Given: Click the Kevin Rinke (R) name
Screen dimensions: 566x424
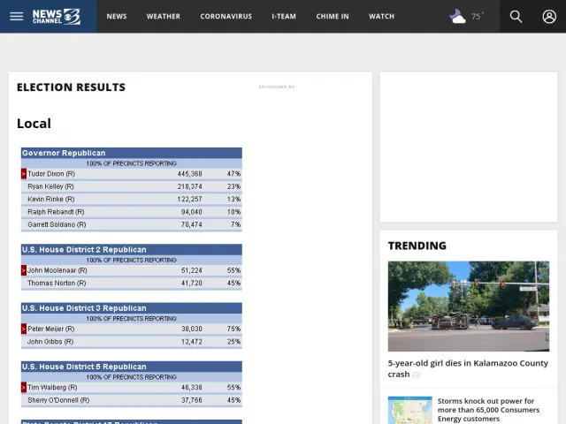Looking at the screenshot, I should tap(51, 199).
